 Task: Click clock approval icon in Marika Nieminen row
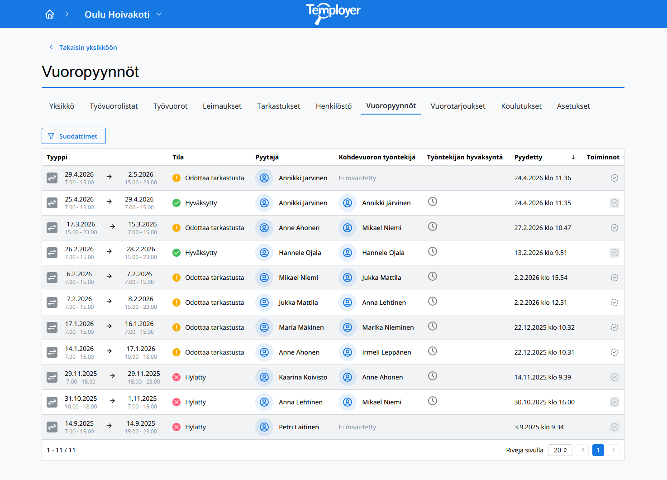433,326
